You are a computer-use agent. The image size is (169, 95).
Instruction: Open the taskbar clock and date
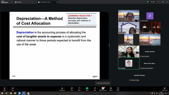161,93
